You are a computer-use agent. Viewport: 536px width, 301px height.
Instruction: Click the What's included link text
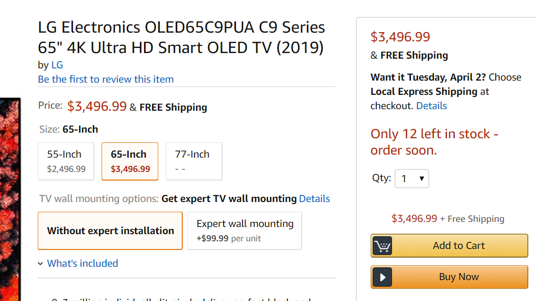[x=83, y=263]
